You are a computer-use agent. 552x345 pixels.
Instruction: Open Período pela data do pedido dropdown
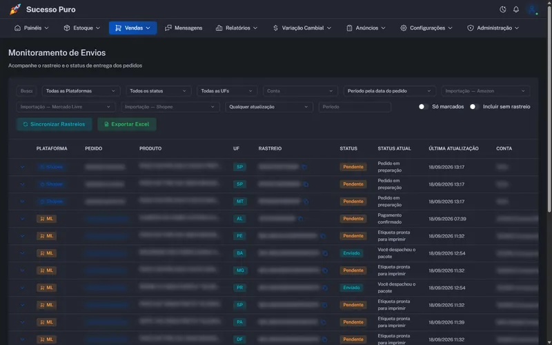coord(390,91)
